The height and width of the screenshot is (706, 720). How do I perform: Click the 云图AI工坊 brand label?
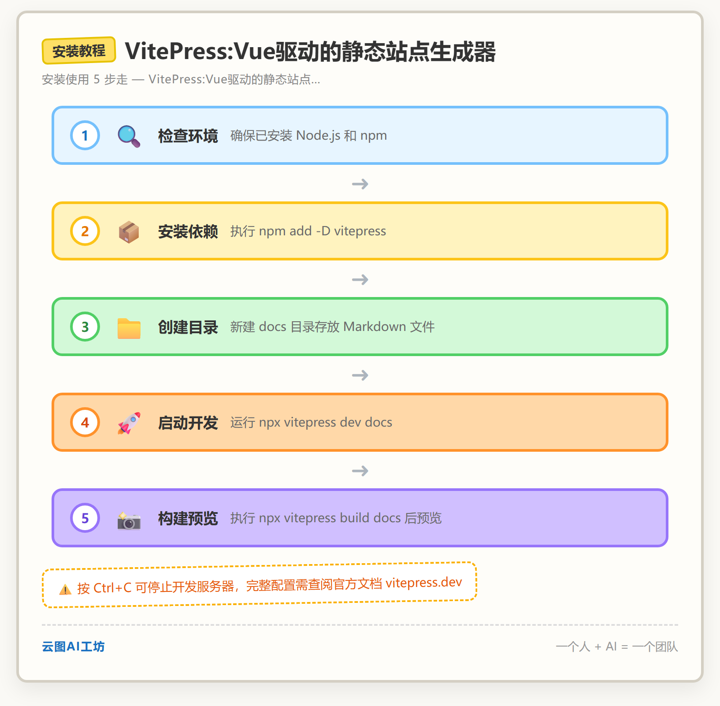coord(73,647)
